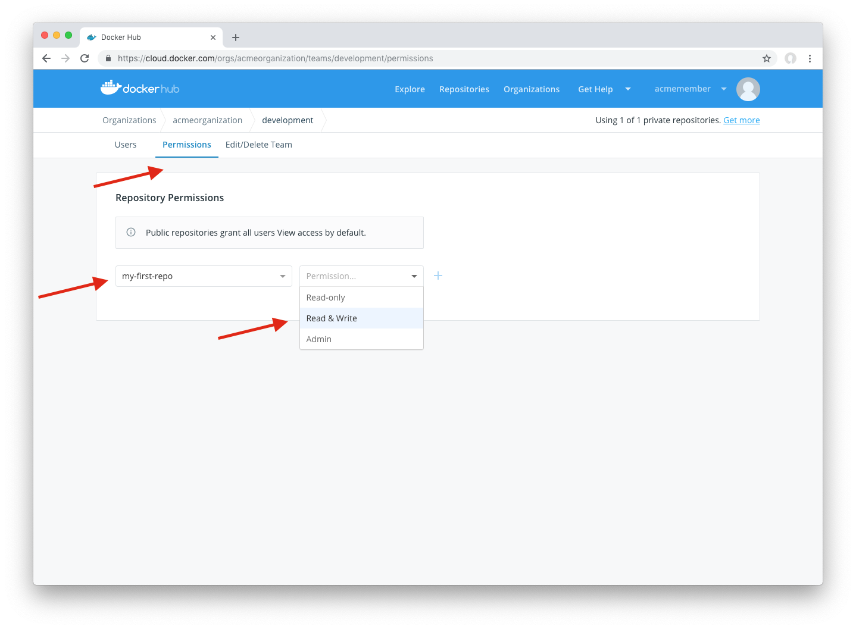This screenshot has width=856, height=629.
Task: Reload the page using refresh icon
Action: pyautogui.click(x=85, y=58)
